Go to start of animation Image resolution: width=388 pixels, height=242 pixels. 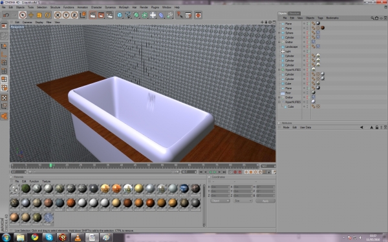[200, 172]
